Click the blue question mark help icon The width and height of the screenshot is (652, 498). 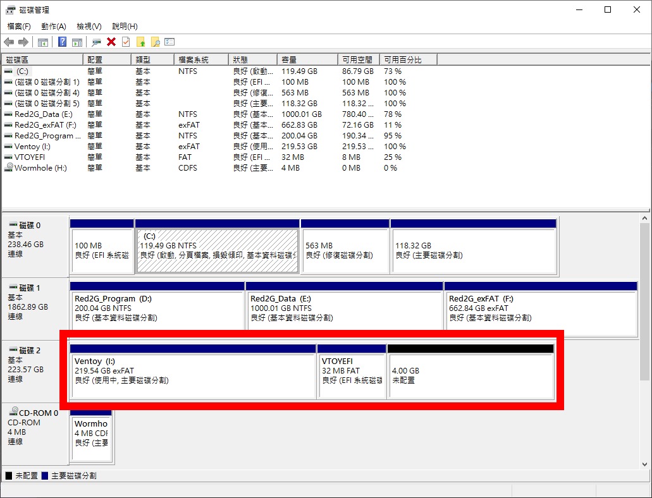(x=62, y=42)
